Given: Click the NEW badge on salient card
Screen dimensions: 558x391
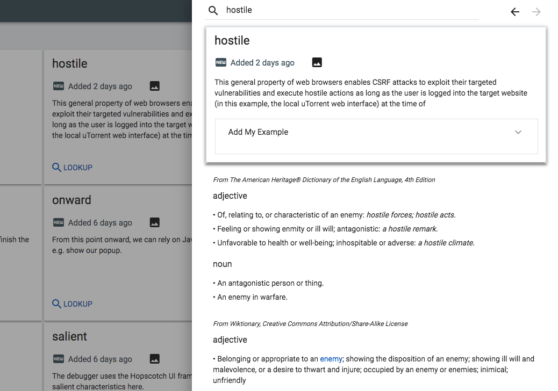Looking at the screenshot, I should (59, 359).
